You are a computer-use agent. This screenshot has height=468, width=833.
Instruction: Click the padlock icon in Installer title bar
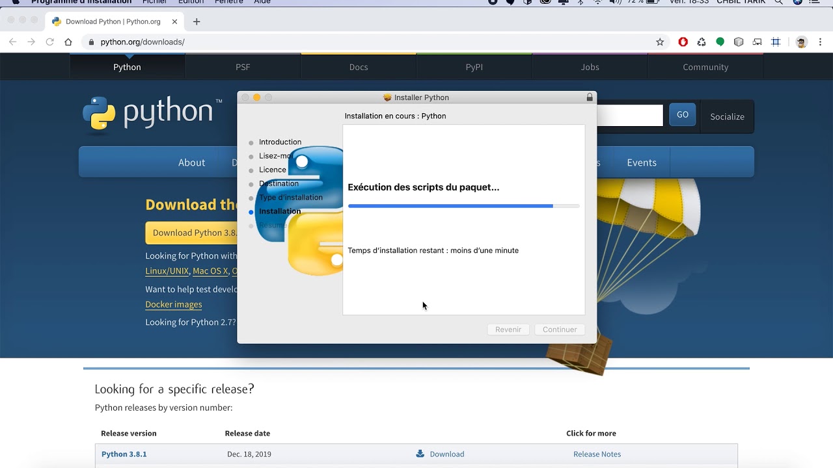(x=590, y=97)
